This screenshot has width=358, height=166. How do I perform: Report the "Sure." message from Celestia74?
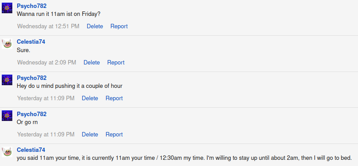pyautogui.click(x=116, y=63)
